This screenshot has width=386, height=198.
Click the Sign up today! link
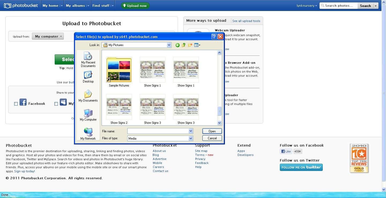(x=24, y=171)
